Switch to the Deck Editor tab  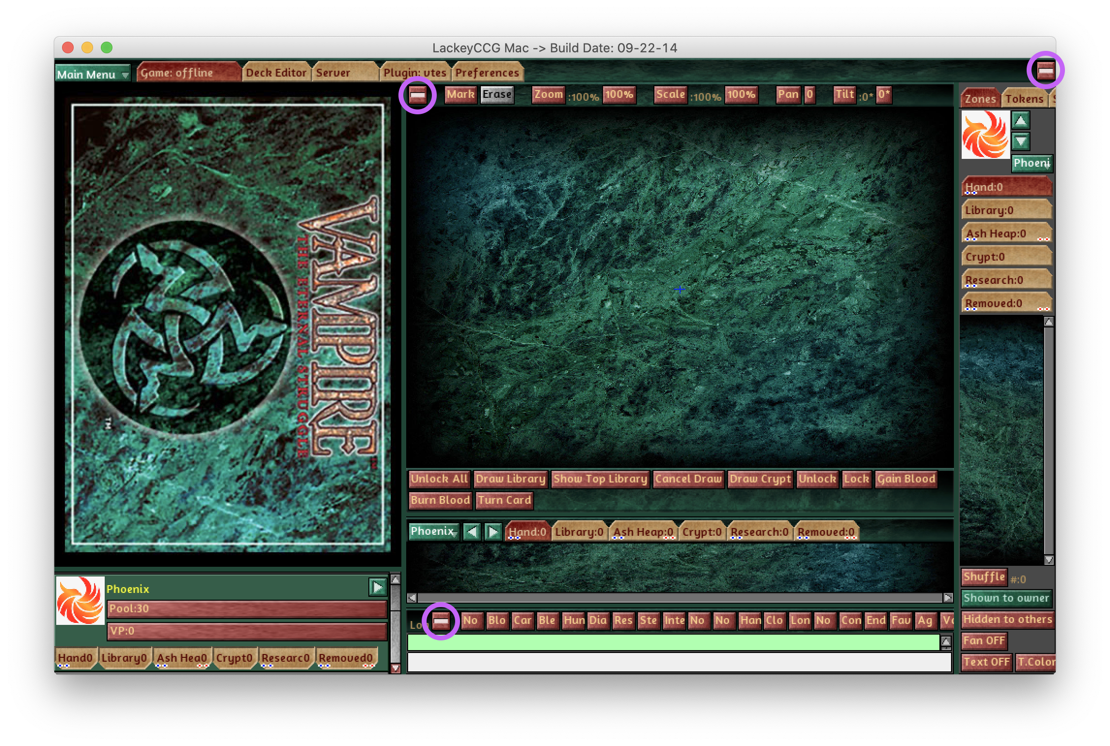point(276,73)
